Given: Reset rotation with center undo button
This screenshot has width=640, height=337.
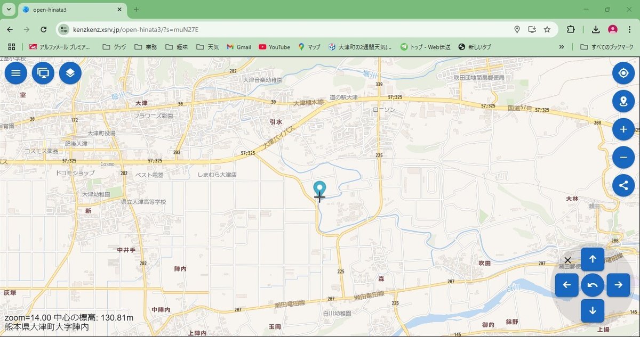Looking at the screenshot, I should click(x=593, y=285).
